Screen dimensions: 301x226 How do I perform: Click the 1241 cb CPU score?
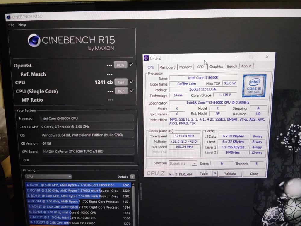pos(104,82)
